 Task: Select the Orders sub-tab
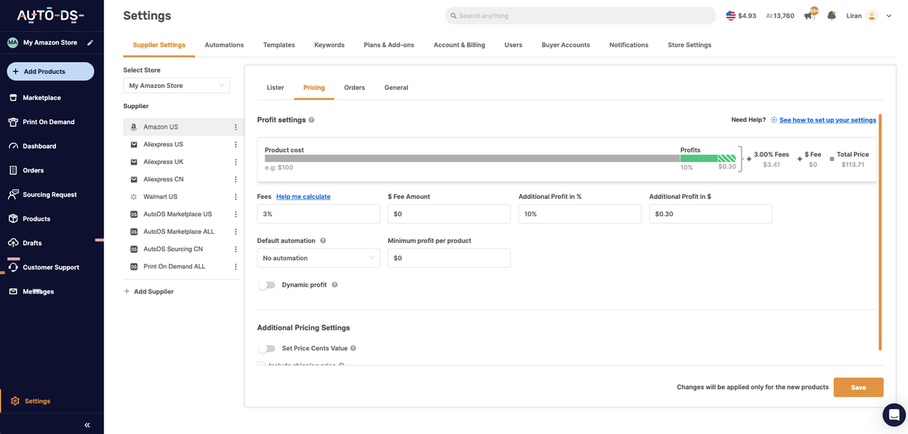click(x=354, y=88)
